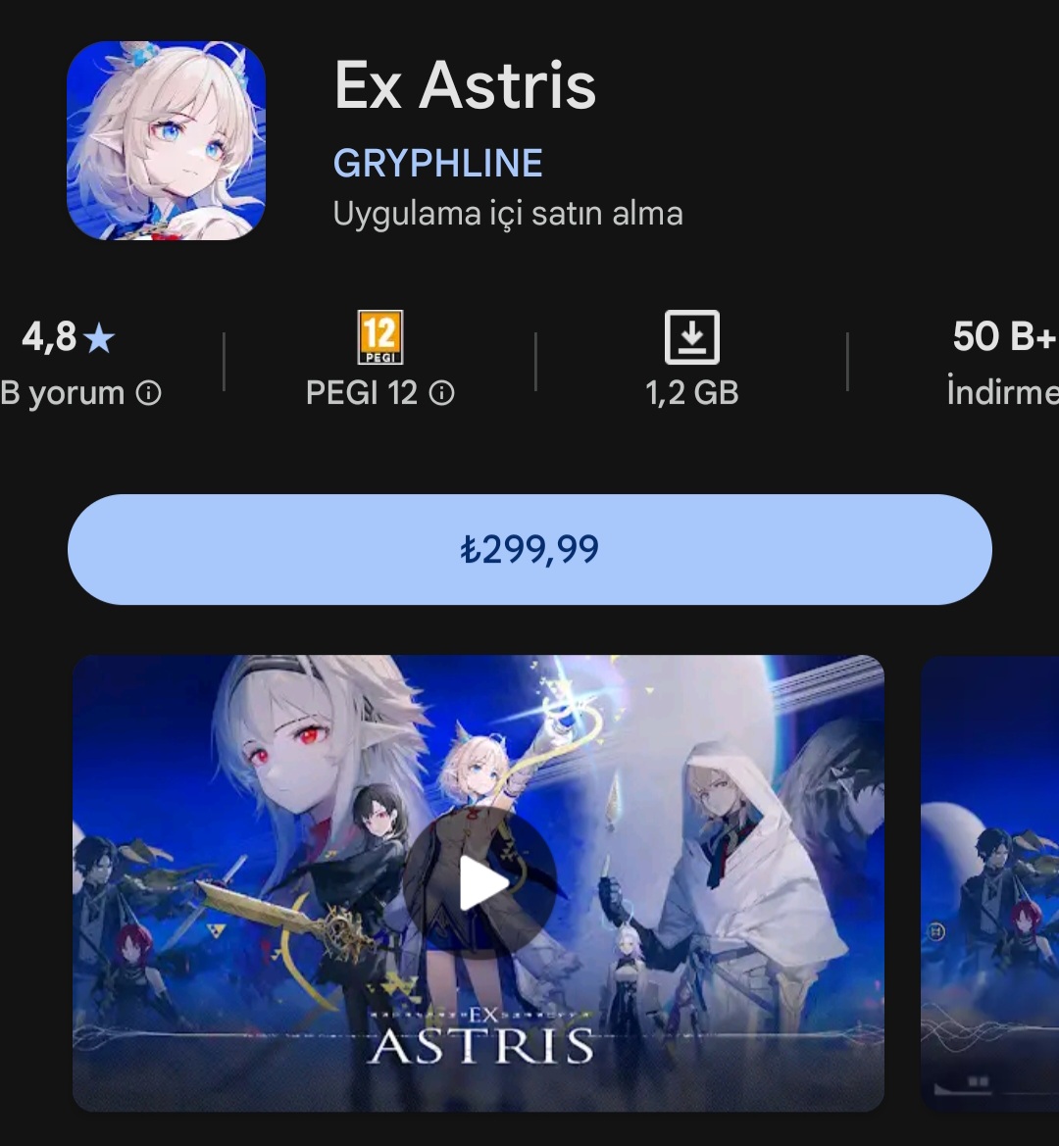Tap the 1,2 GB size label
1059x1146 pixels.
(692, 393)
